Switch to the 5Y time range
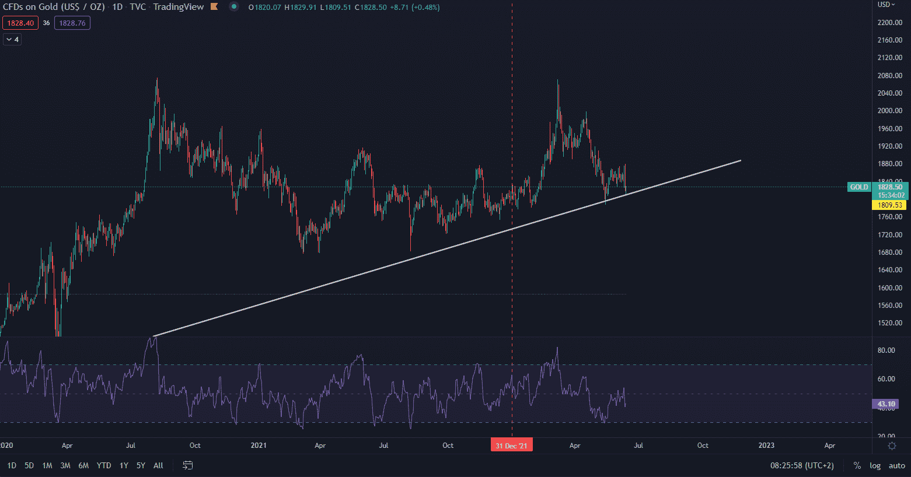911x477 pixels. pos(141,465)
